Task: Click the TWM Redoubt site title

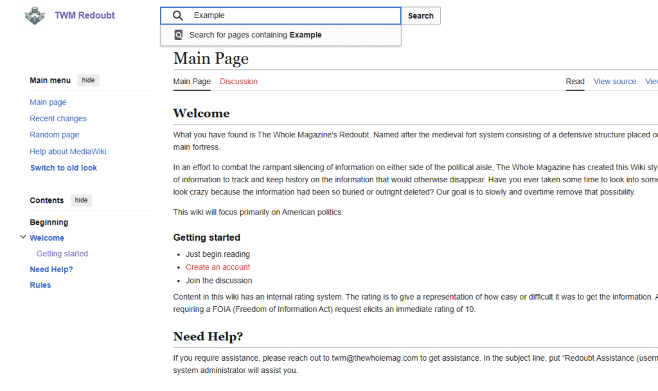Action: (84, 15)
